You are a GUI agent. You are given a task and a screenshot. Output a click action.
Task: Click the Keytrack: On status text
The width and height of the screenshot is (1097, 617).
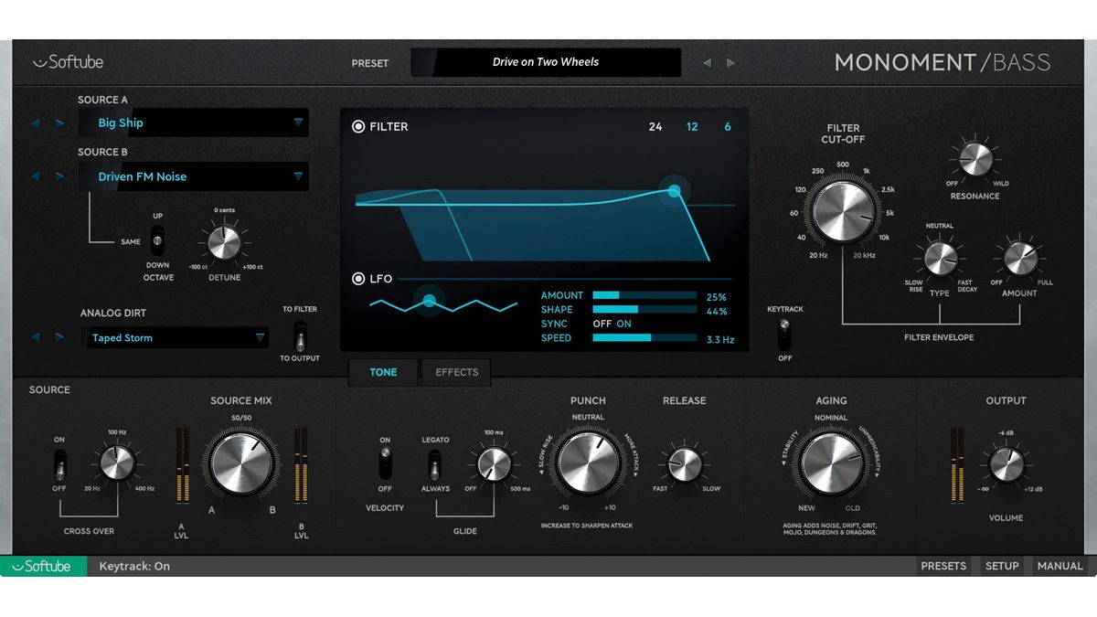tap(134, 566)
